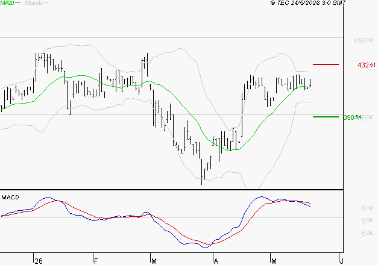The width and height of the screenshot is (378, 265).
Task: Click the red resistance level line
Action: 326,64
